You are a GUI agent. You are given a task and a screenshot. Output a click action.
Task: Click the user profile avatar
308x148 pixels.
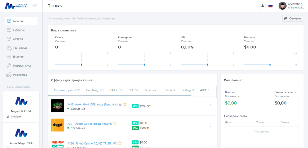(x=282, y=6)
